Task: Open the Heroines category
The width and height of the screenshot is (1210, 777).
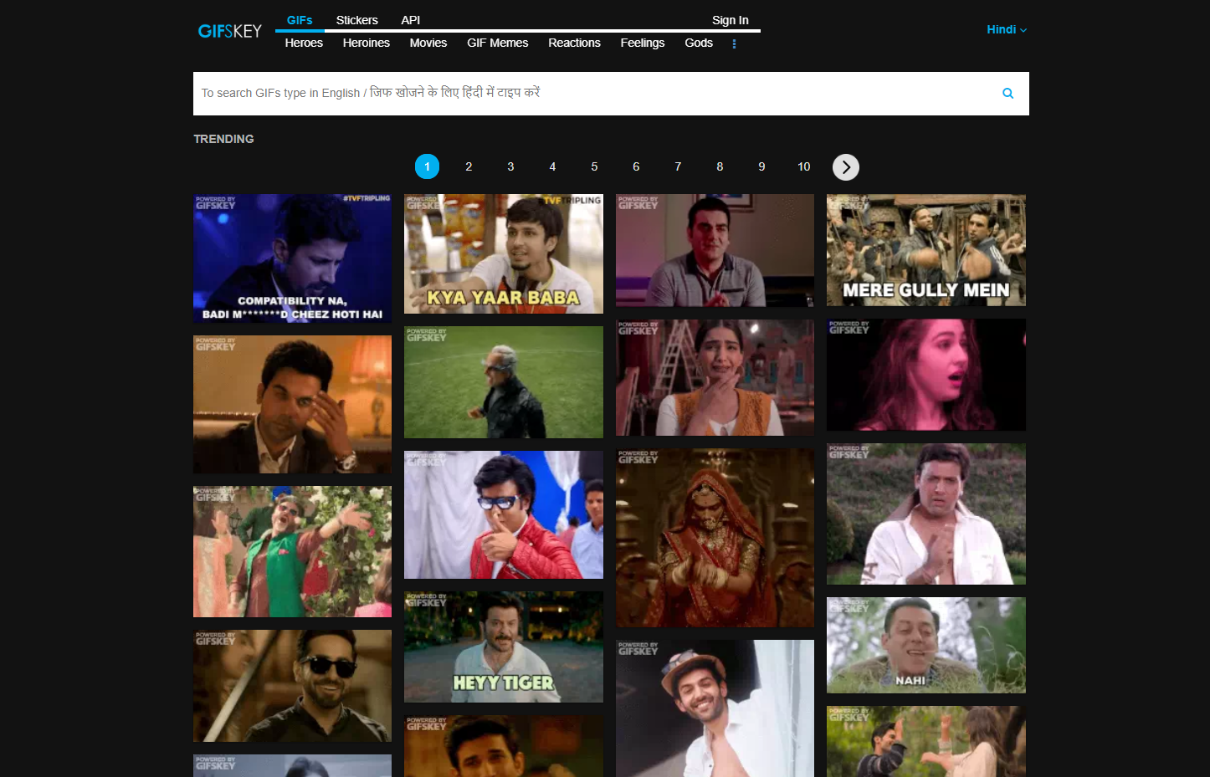Action: [x=367, y=43]
